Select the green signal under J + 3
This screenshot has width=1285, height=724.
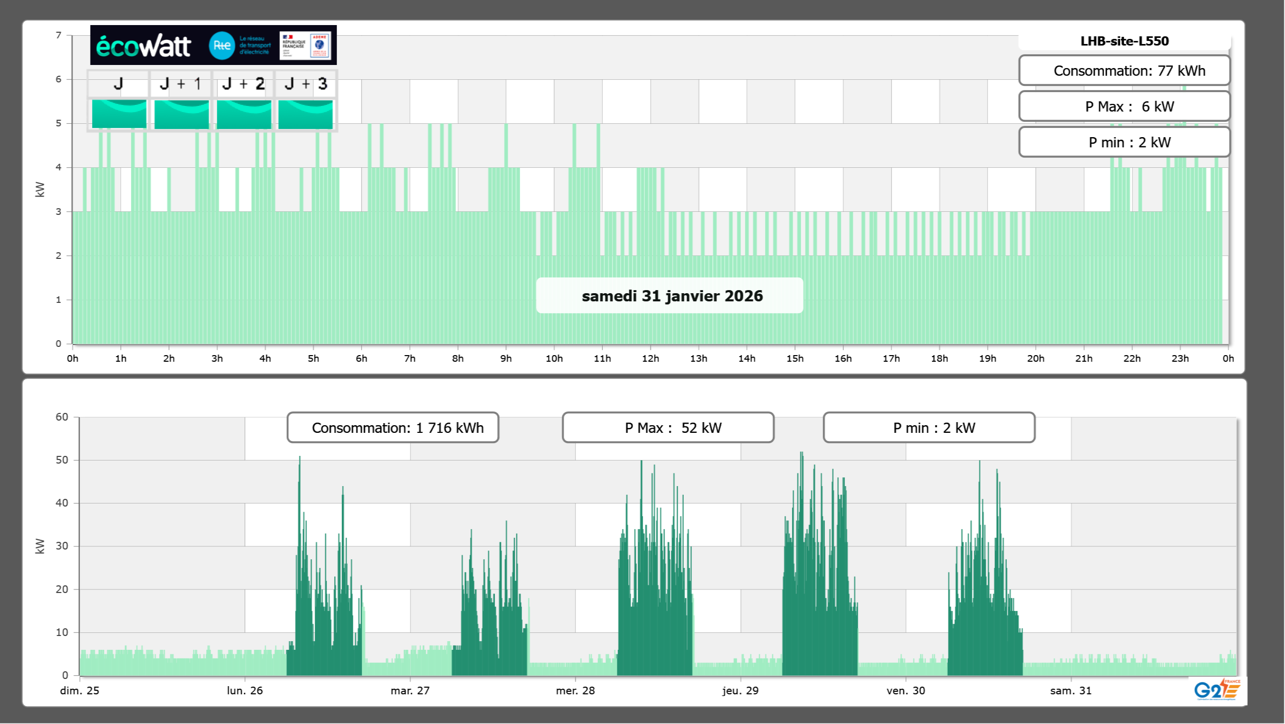[306, 114]
